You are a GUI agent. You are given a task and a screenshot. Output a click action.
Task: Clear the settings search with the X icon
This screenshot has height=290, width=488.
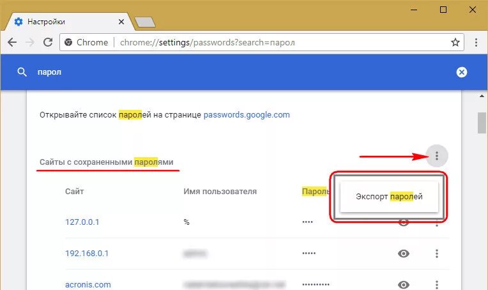click(462, 72)
